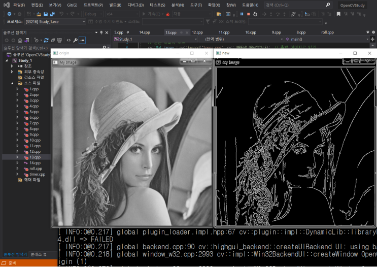Switch to the 12.cpp tab
The width and height of the screenshot is (377, 267).
click(x=197, y=32)
